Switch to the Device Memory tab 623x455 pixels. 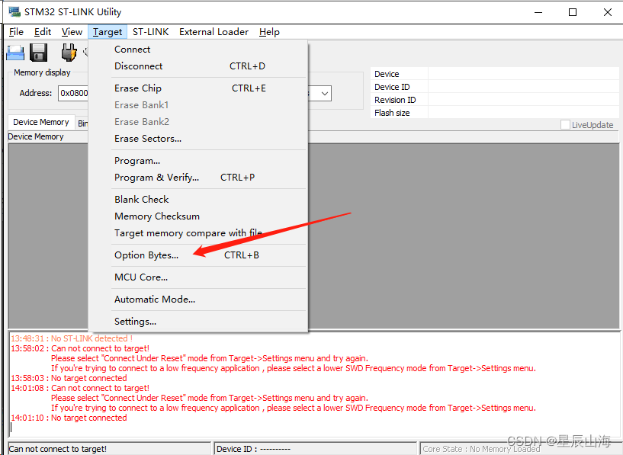41,122
